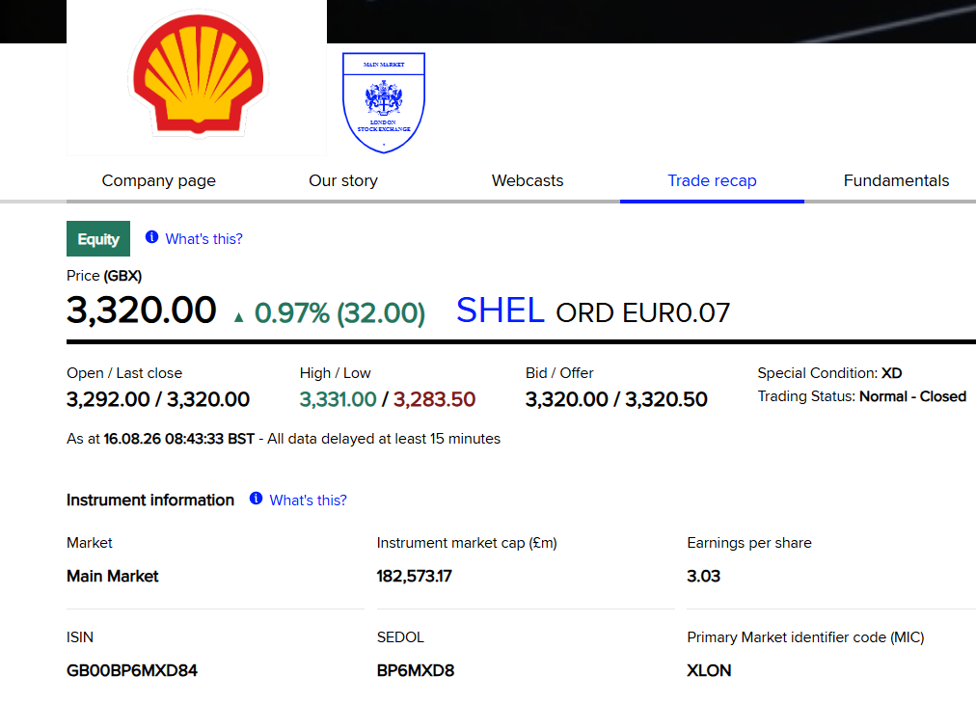Click the info icon beside Equity
The image size is (976, 703).
tap(151, 237)
